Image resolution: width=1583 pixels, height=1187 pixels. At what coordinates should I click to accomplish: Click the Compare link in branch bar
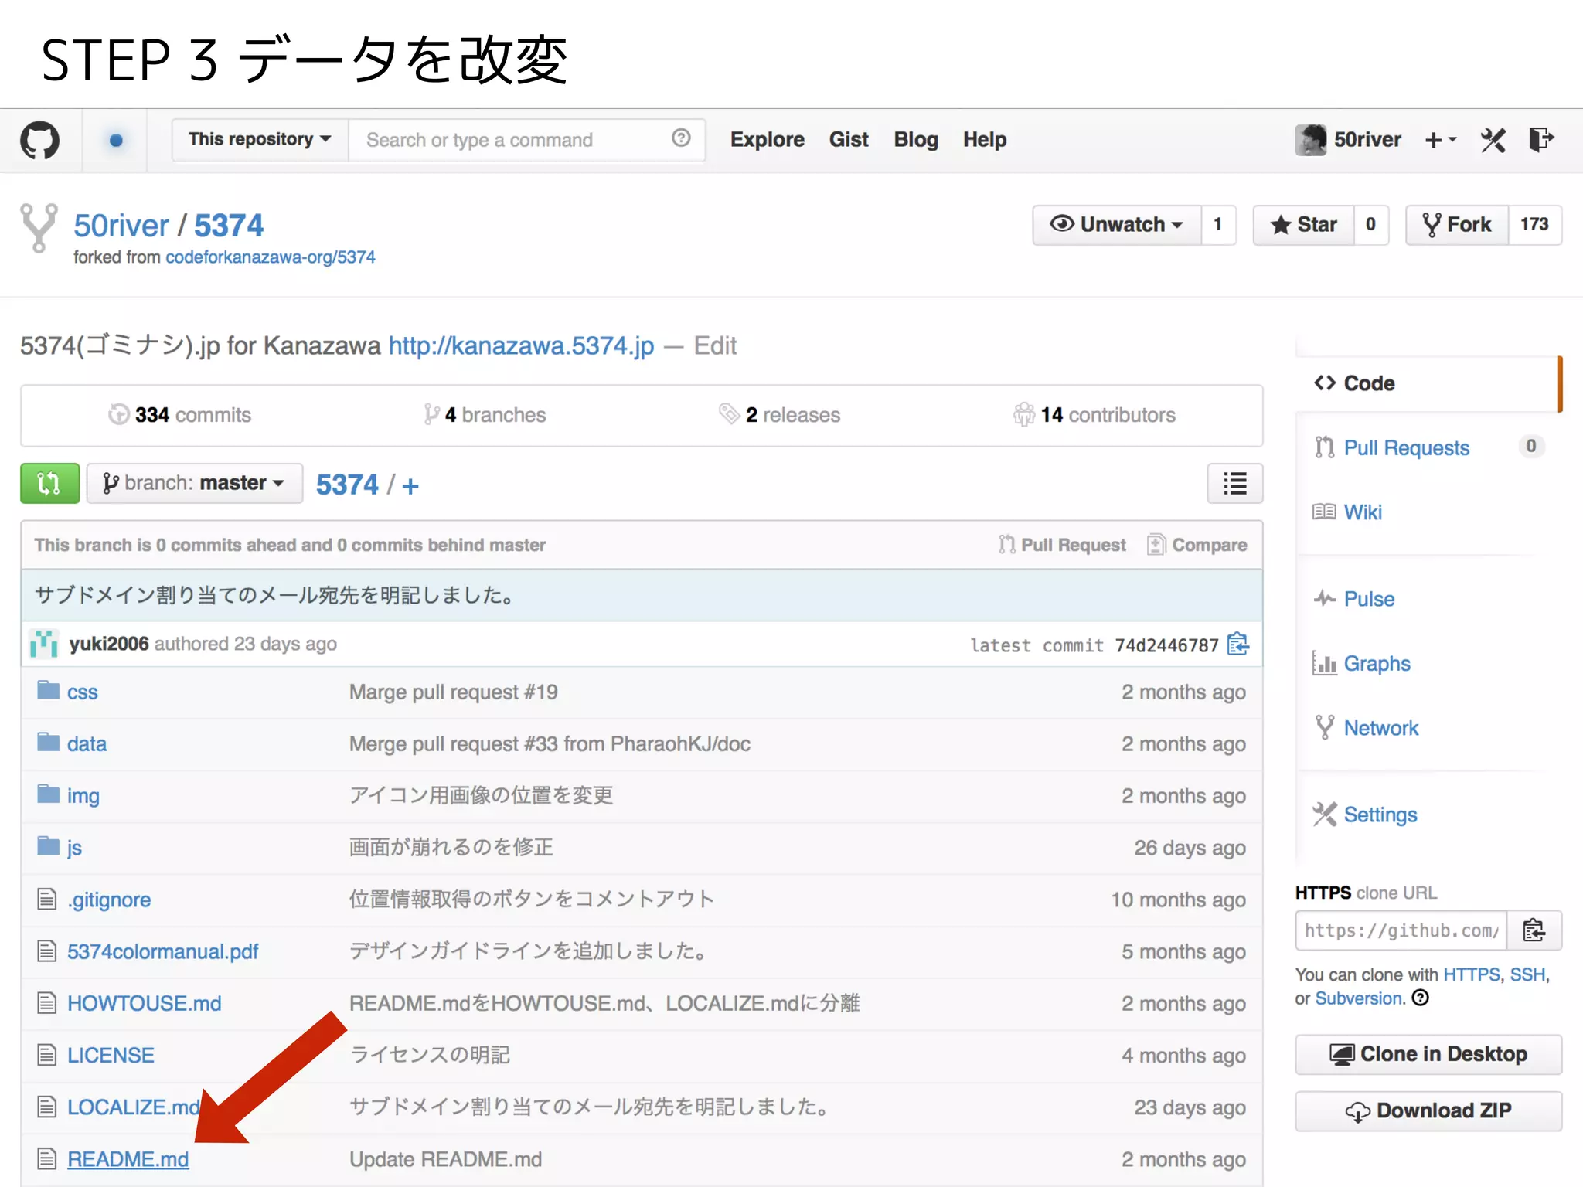click(x=1197, y=546)
